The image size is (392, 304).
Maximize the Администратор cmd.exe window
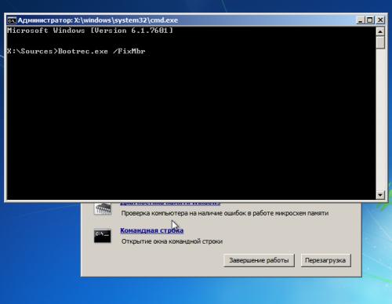370,20
